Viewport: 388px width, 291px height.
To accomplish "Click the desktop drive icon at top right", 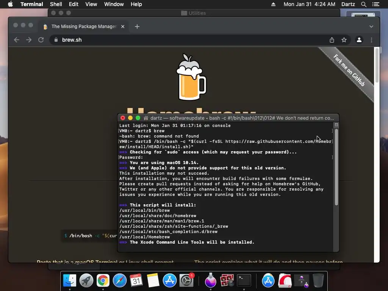I will 363,14.
